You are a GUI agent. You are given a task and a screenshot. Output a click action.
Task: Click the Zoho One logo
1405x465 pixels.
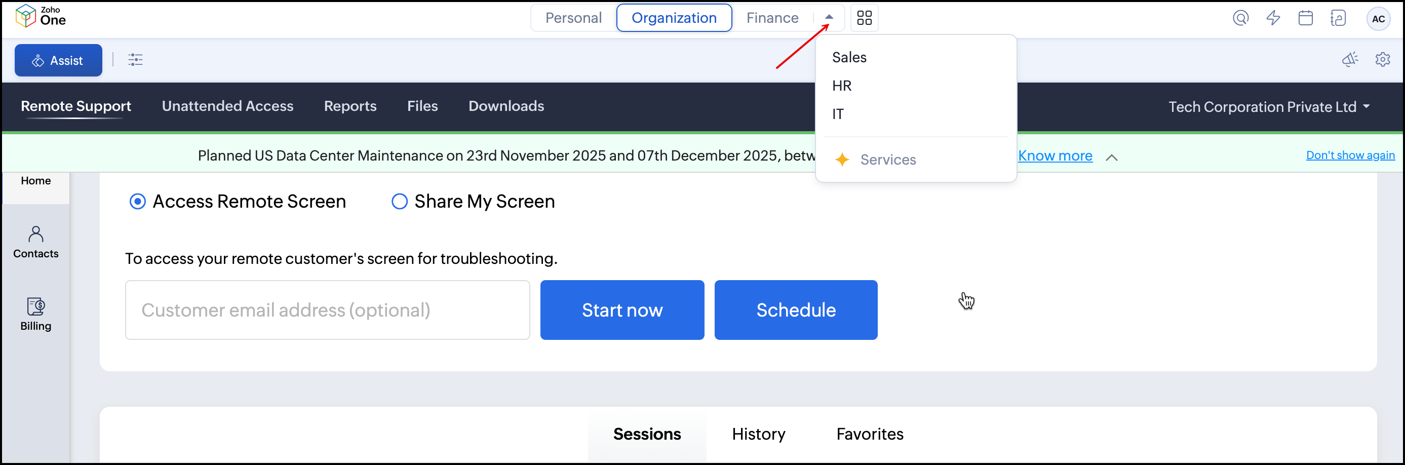click(x=41, y=16)
